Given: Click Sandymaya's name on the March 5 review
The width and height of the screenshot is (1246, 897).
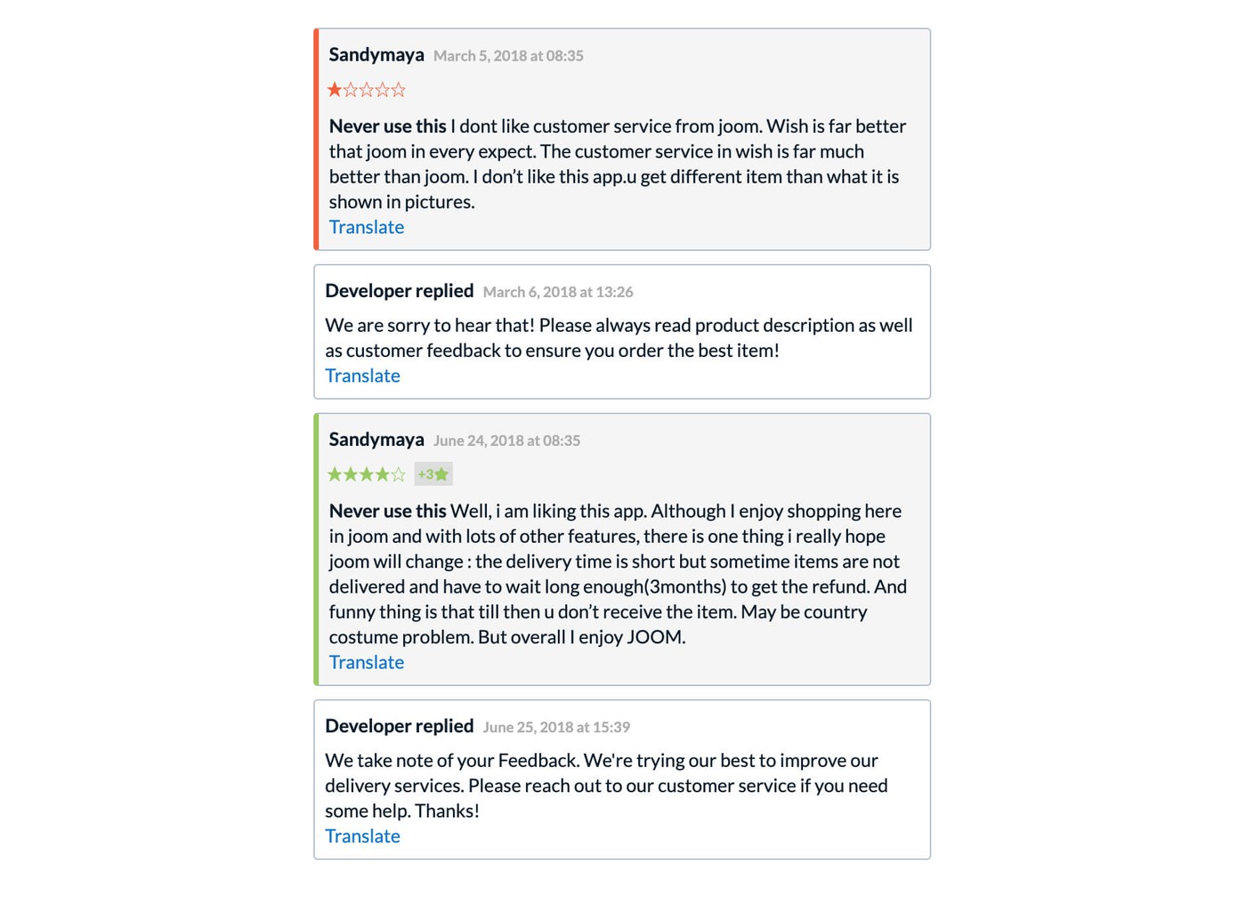Looking at the screenshot, I should pos(376,54).
